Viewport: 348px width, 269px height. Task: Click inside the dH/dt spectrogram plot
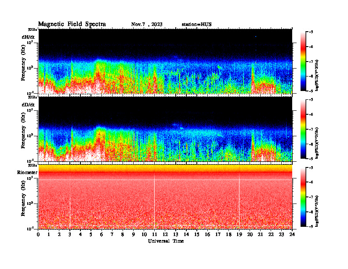click(165, 61)
